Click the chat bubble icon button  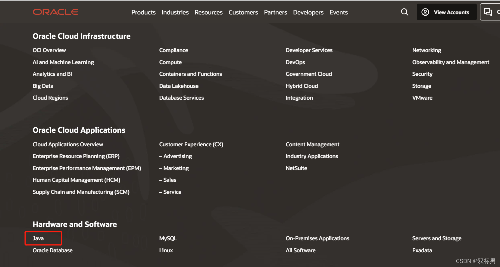(488, 12)
